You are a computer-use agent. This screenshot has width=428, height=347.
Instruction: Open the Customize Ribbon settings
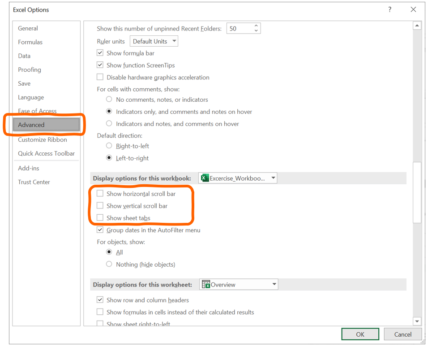click(x=42, y=139)
